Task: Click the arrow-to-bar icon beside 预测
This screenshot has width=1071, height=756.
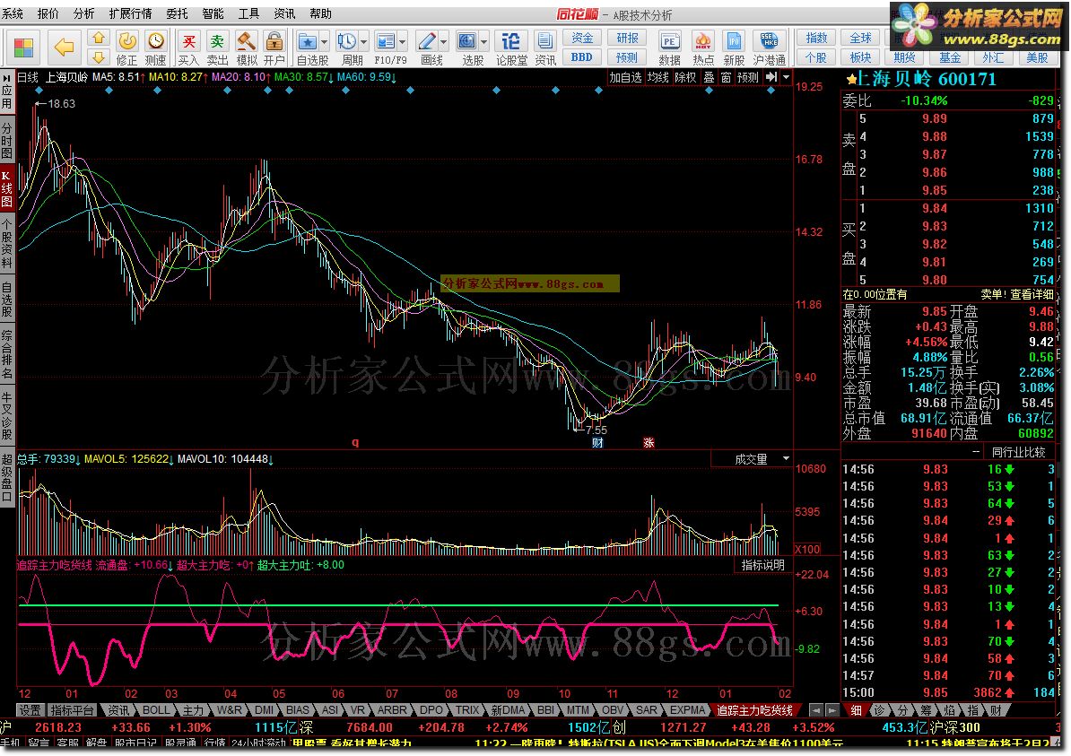Action: click(771, 77)
